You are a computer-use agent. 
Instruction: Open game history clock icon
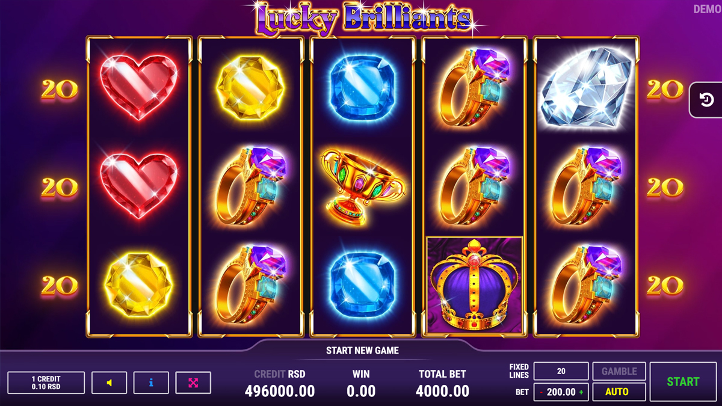point(706,100)
